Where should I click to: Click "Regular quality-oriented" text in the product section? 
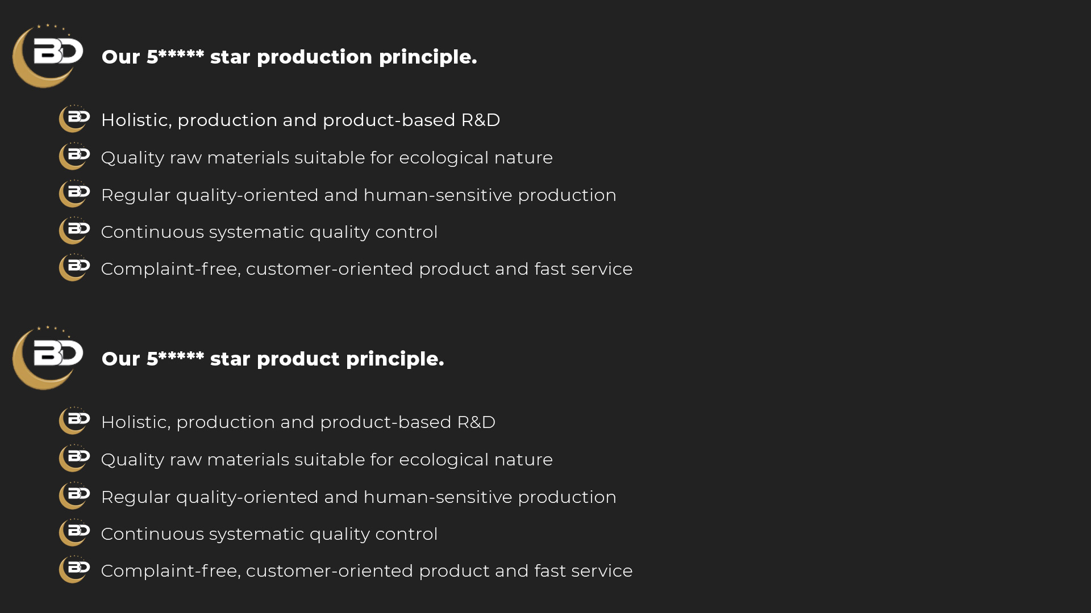[x=358, y=497]
